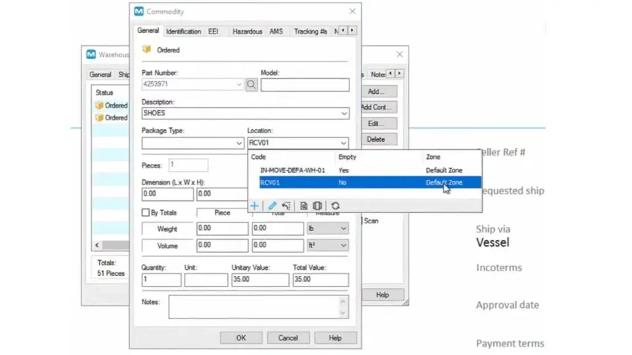Click the blue plus add location icon
632x355 pixels.
pos(254,205)
